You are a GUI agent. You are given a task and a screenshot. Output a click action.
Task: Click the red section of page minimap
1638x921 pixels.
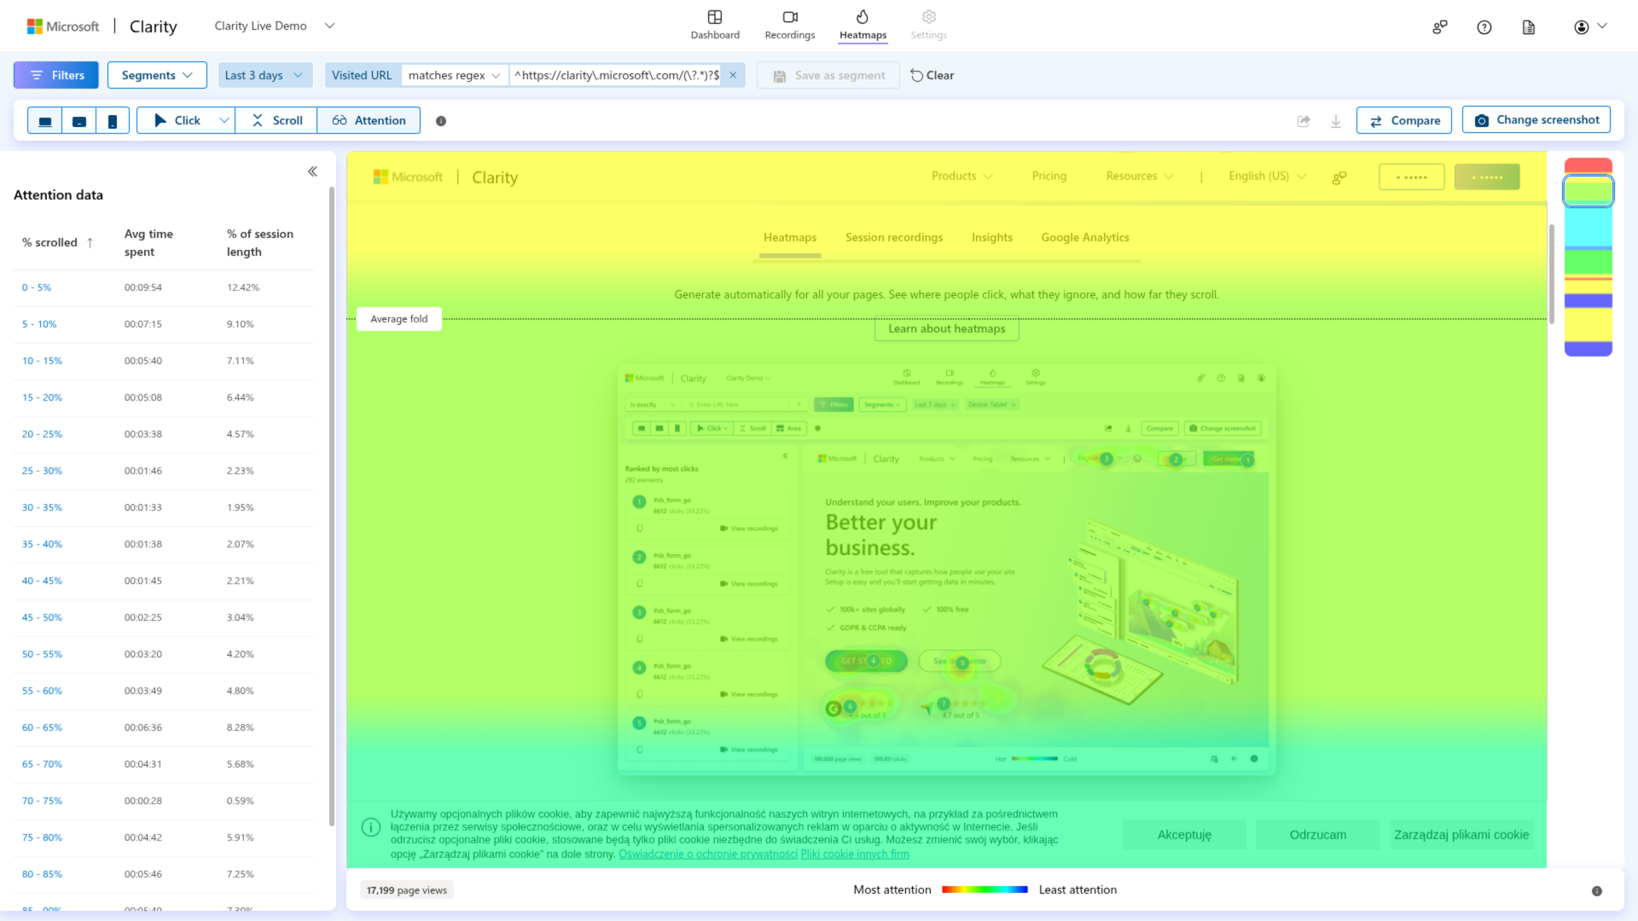click(1588, 165)
